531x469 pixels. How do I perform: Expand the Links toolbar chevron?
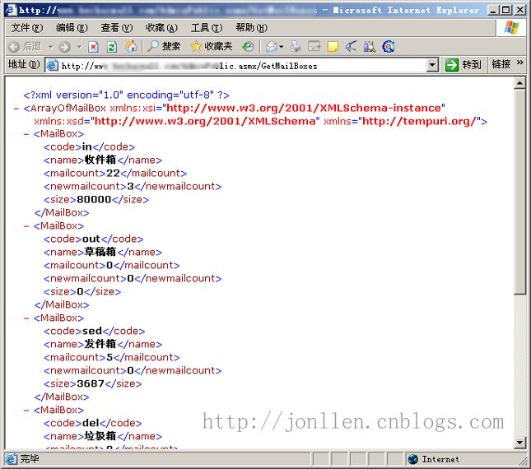[x=519, y=63]
